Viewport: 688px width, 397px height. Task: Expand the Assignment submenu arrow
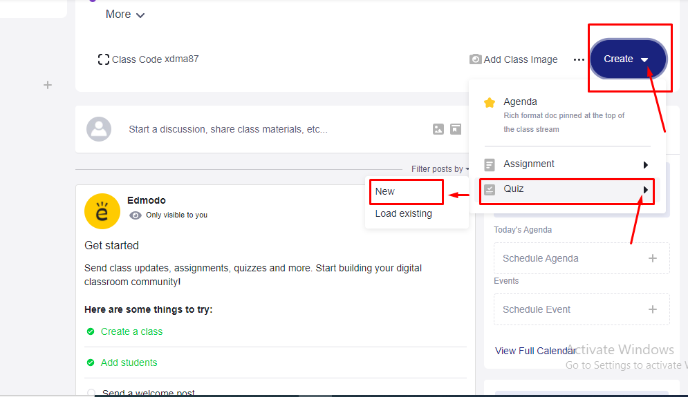645,165
